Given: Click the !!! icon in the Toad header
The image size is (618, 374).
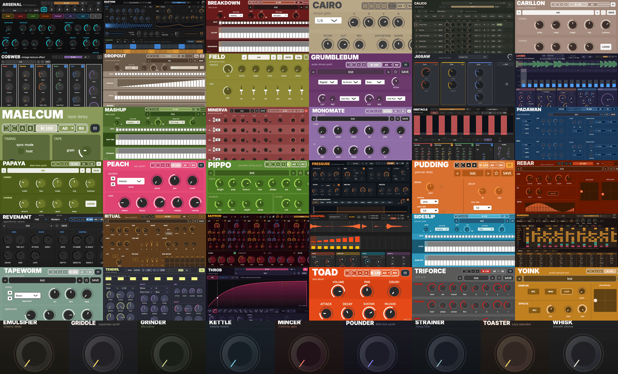Looking at the screenshot, I should click(405, 273).
